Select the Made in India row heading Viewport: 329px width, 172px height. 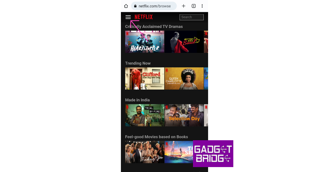coord(137,100)
